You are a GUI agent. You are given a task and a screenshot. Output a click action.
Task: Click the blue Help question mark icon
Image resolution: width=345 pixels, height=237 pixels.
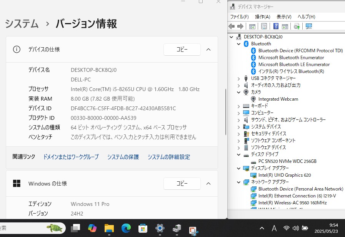(276, 27)
